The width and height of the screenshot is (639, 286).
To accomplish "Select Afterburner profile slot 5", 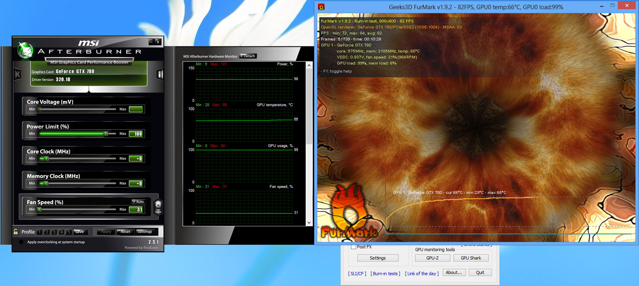I will [69, 232].
